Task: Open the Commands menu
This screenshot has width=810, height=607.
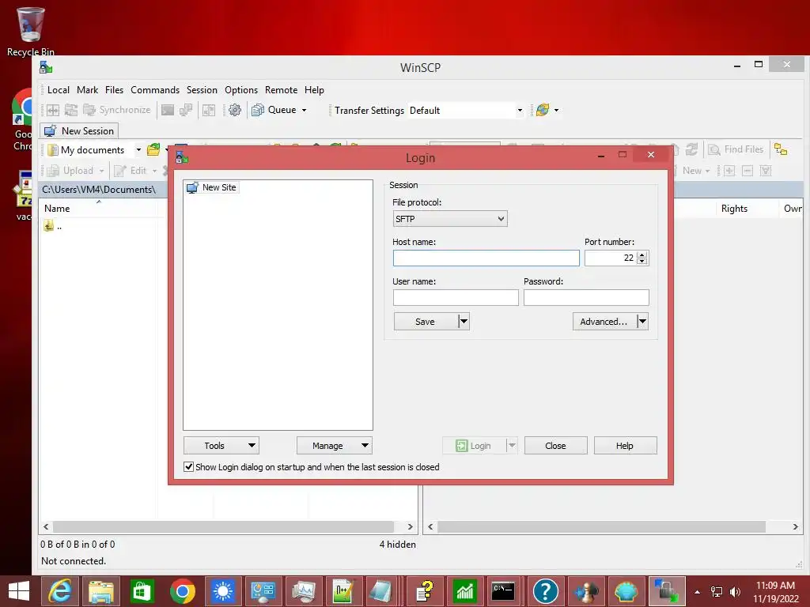Action: [155, 90]
